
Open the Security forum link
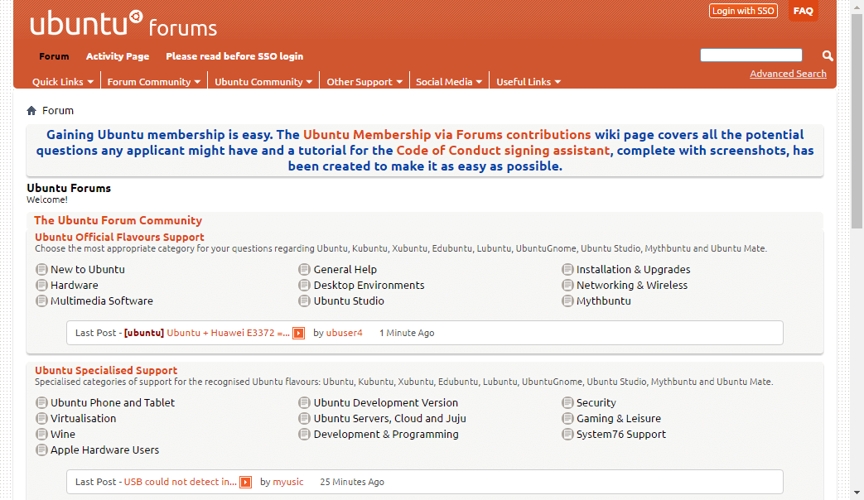(596, 402)
